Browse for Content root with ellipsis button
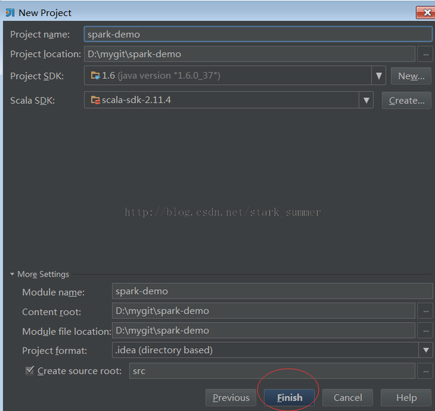 pyautogui.click(x=426, y=311)
